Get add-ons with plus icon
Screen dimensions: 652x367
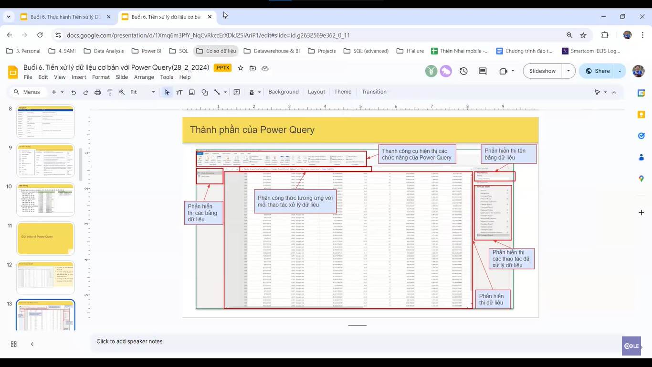tap(641, 212)
